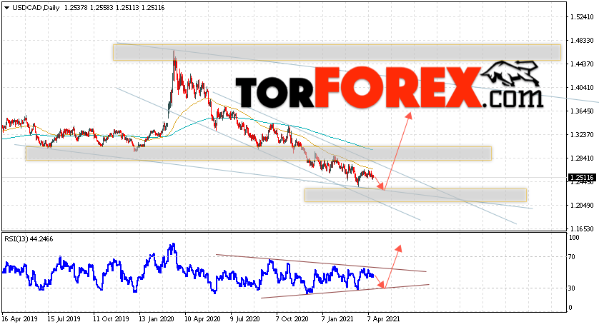Screen dimensions: 599x327
Task: Click the RSI scale value 30
Action: click(x=572, y=288)
